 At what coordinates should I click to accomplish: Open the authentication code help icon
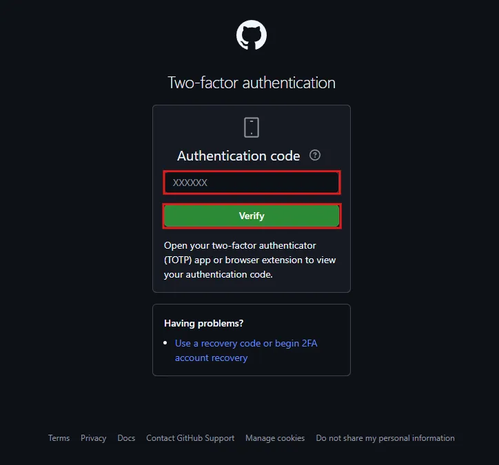pyautogui.click(x=315, y=155)
